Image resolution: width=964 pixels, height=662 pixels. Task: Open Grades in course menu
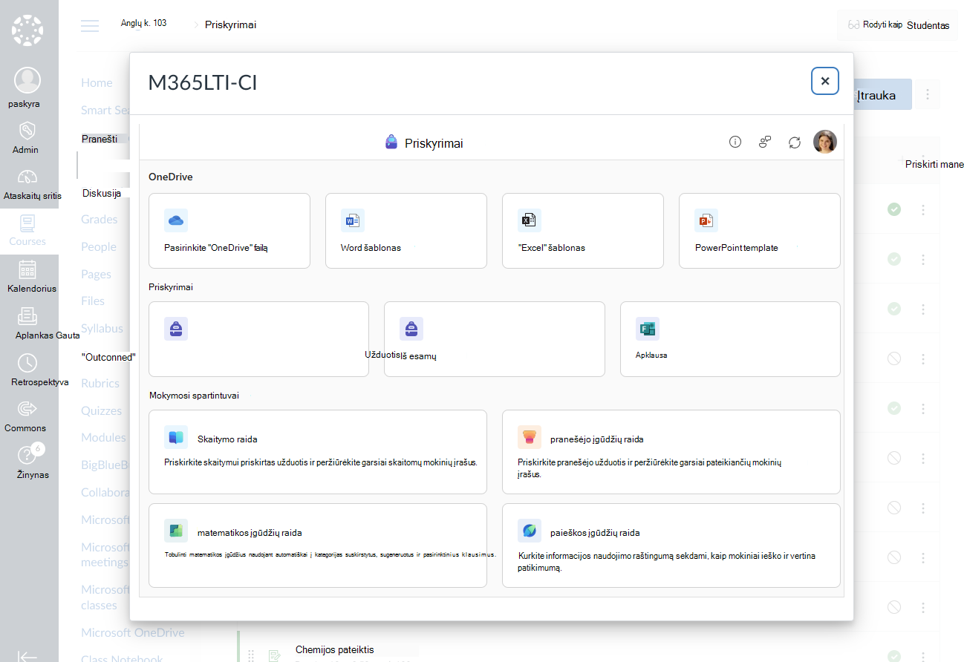point(100,220)
